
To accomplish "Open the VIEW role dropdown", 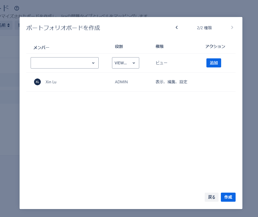I will point(125,63).
